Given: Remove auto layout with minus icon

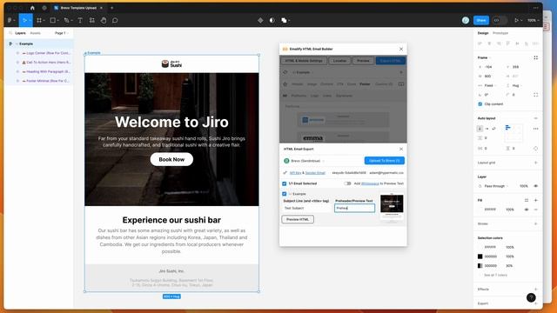Looking at the screenshot, I should [536, 118].
